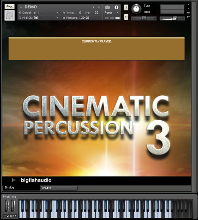Screen dimensions: 198x220
Task: Load previous instrument with left arrow
Action: point(93,7)
